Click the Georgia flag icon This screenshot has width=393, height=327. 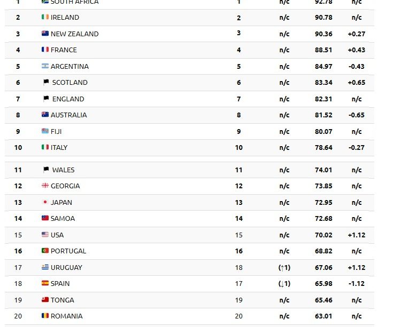45,185
